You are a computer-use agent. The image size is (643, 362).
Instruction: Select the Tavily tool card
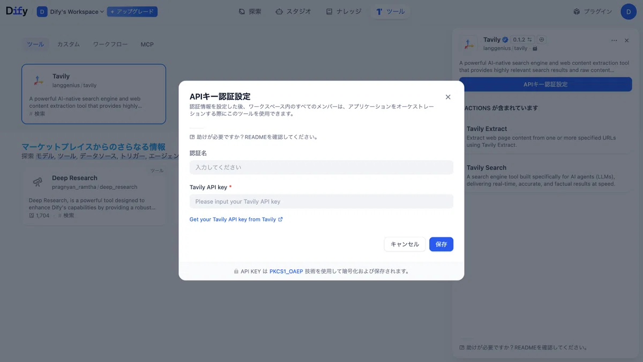coord(94,94)
